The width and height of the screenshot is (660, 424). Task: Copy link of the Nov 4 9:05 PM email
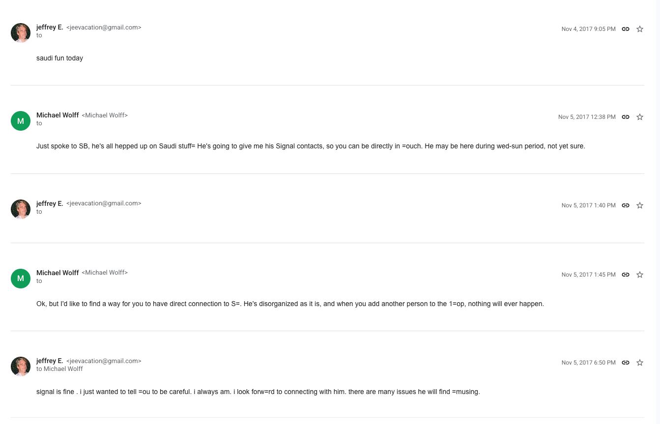626,29
